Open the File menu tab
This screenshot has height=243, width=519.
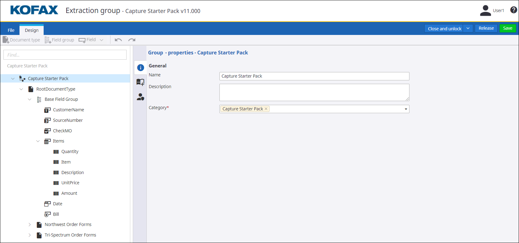(11, 30)
